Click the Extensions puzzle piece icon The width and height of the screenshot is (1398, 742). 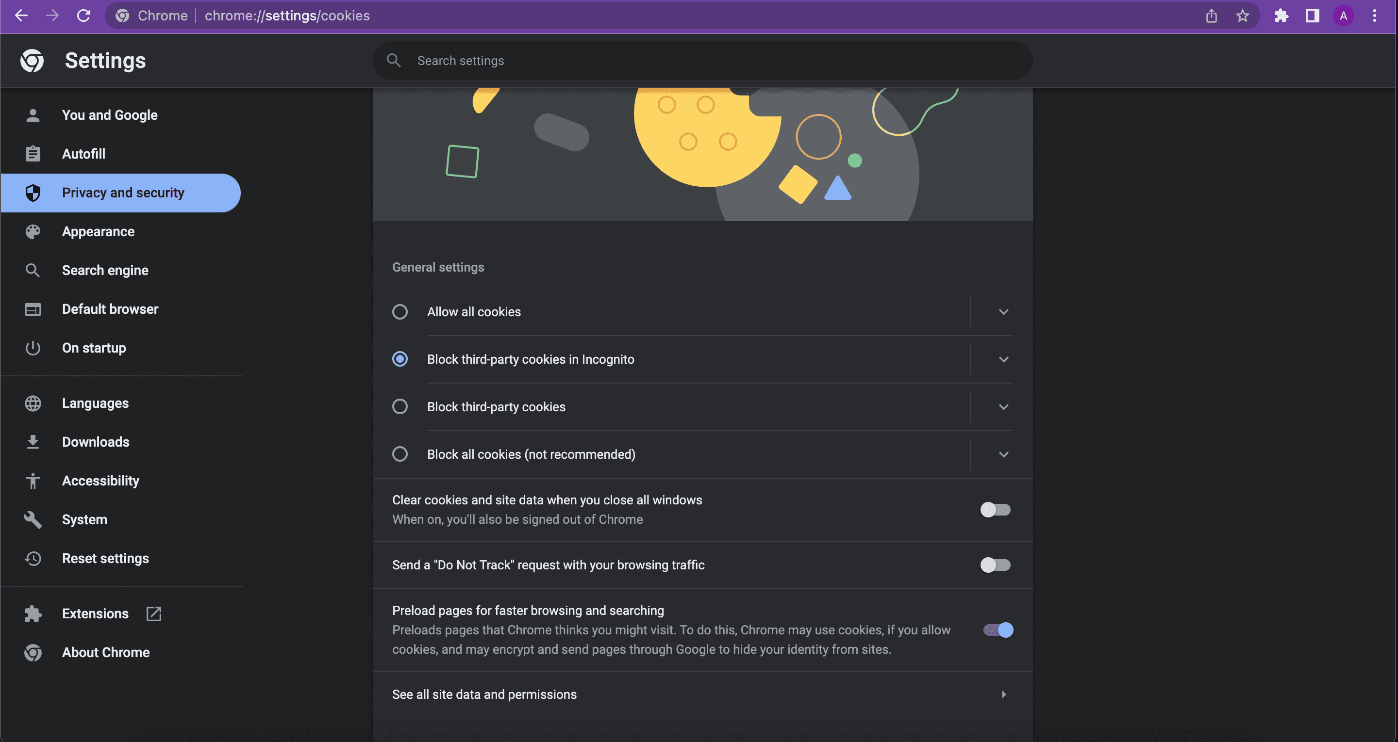1281,16
